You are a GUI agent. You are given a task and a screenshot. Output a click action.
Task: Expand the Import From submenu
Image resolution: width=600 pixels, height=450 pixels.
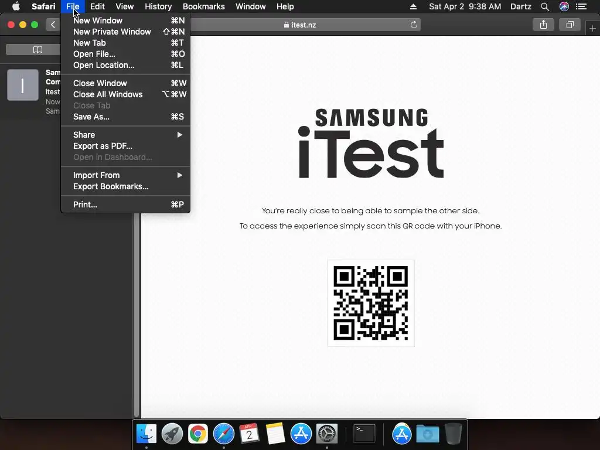pyautogui.click(x=125, y=175)
